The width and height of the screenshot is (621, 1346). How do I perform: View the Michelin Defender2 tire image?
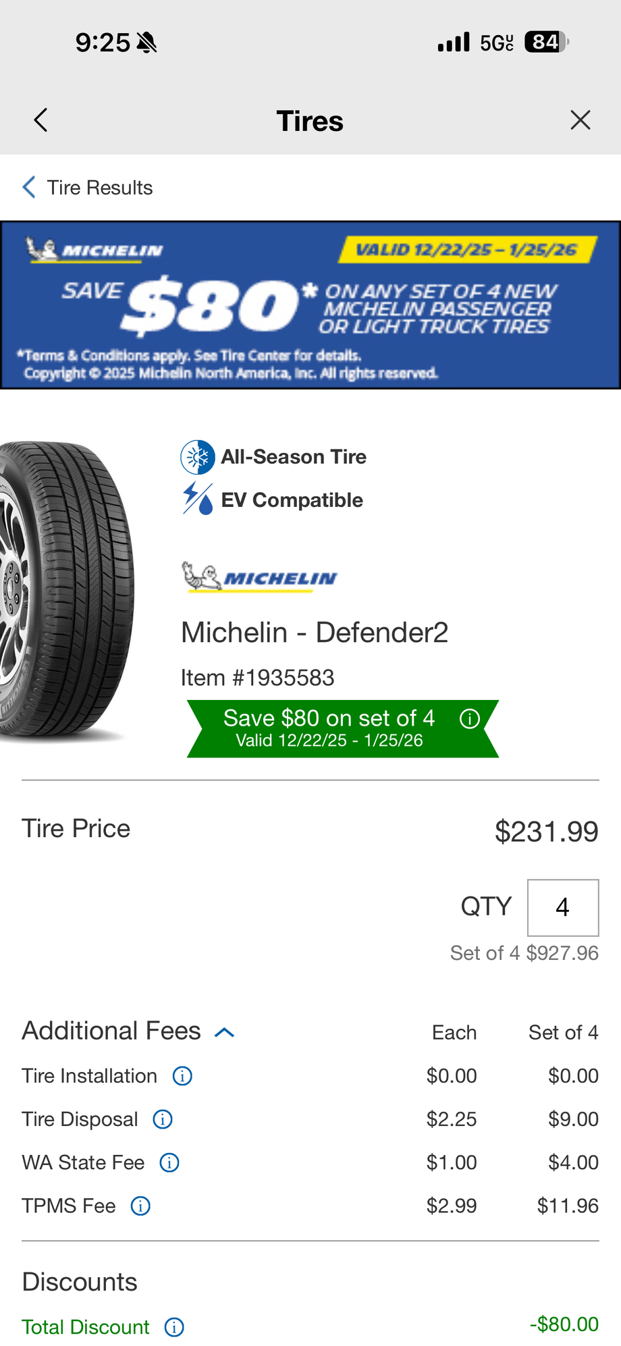(x=66, y=591)
